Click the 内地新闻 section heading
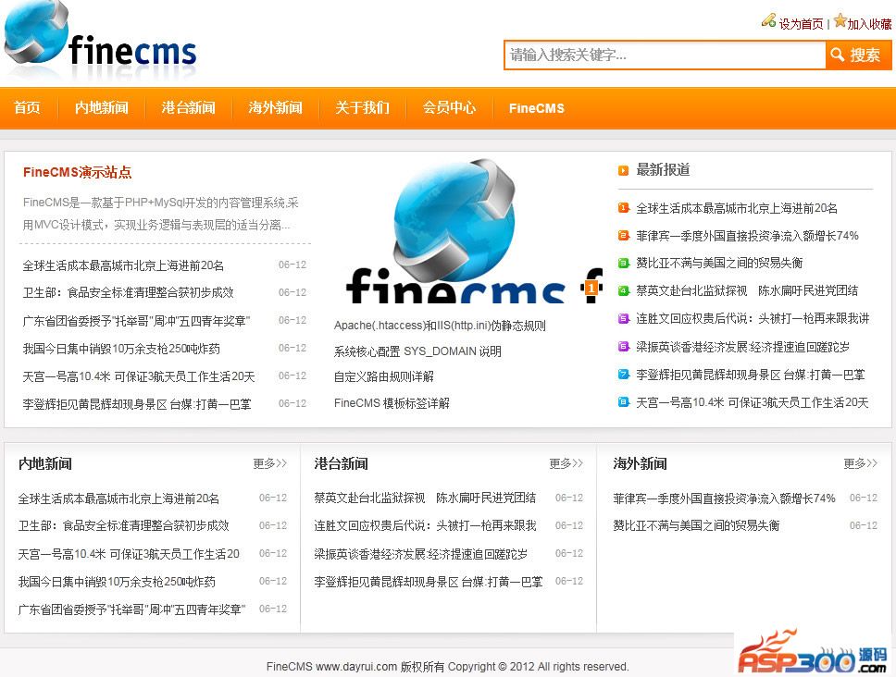The width and height of the screenshot is (896, 677). [45, 463]
